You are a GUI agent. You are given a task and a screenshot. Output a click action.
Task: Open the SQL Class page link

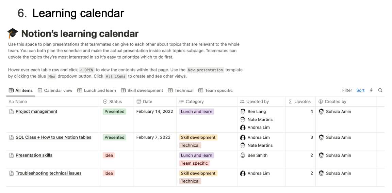click(53, 137)
